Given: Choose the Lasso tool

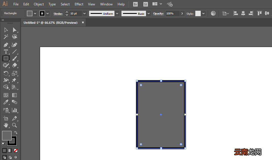Looking at the screenshot, I should pyautogui.click(x=14, y=37).
